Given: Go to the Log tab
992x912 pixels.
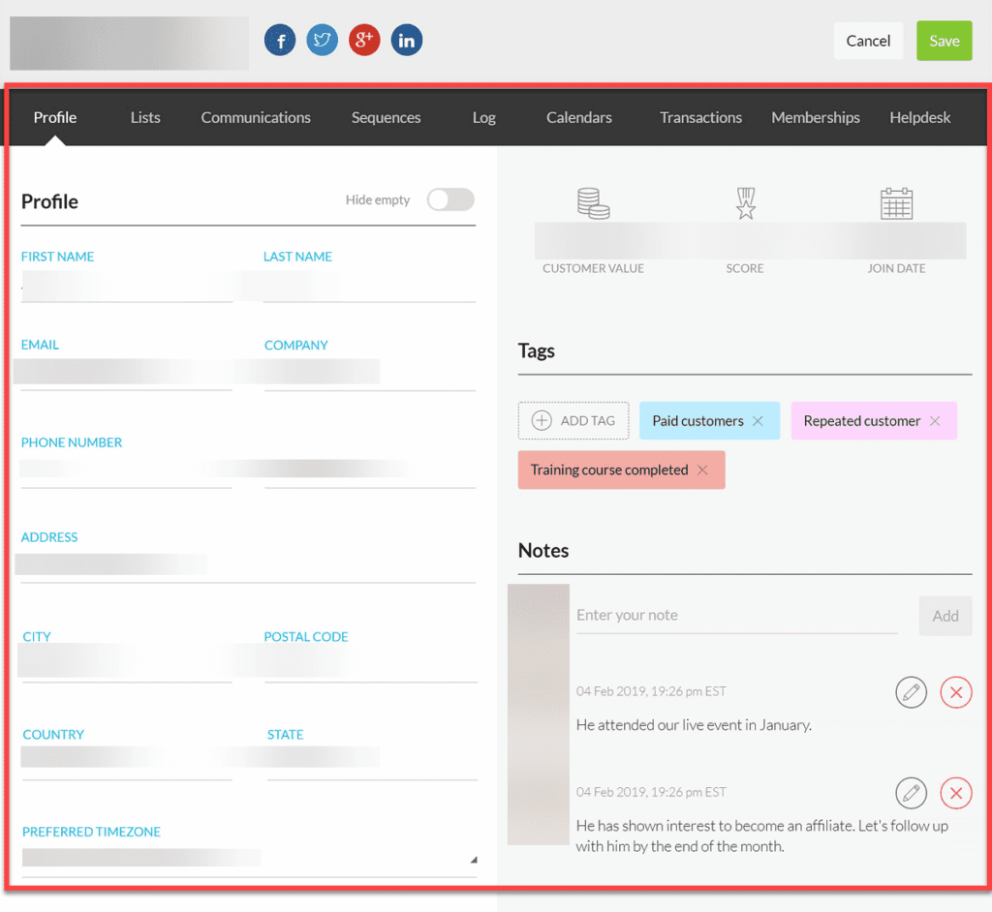Looking at the screenshot, I should (484, 118).
